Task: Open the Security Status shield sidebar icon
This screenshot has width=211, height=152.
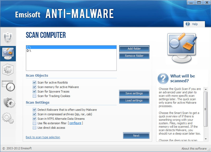Action: [x=8, y=37]
